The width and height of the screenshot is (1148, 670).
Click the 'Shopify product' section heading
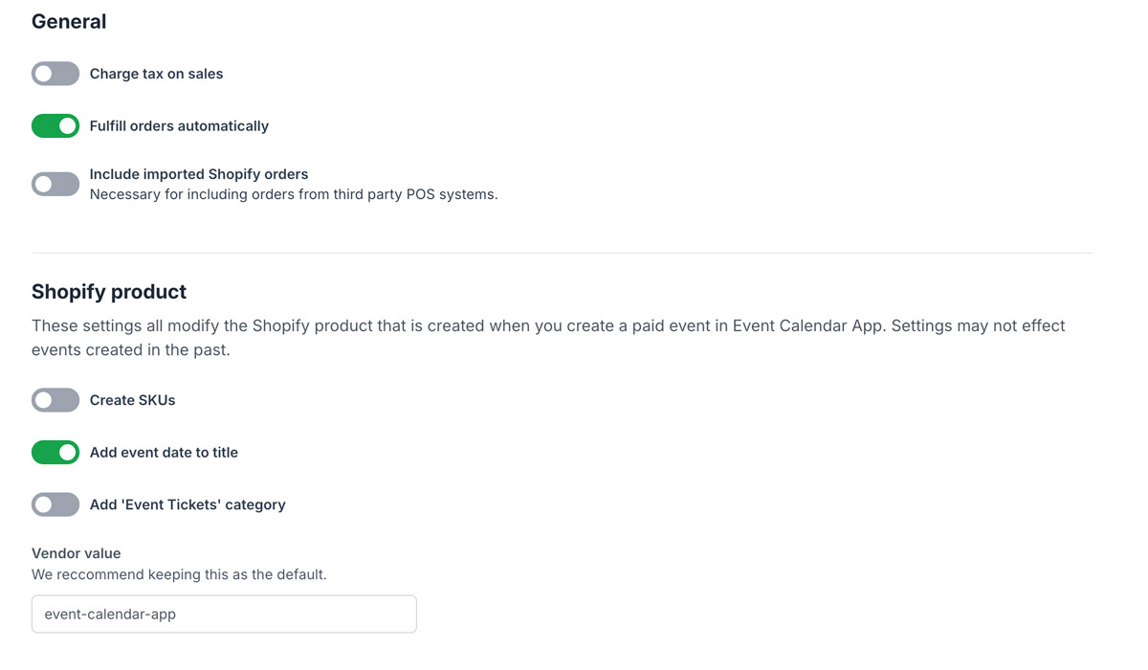click(x=109, y=291)
